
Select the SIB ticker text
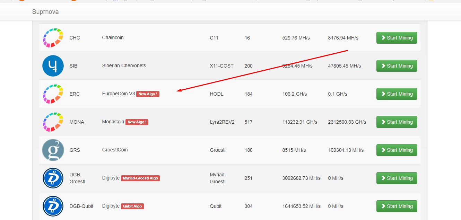pos(73,66)
